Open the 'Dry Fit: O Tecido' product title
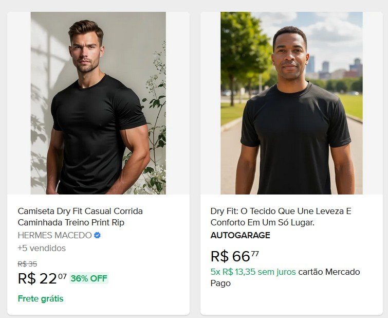Screen dimensions: 388x318 click(x=281, y=217)
